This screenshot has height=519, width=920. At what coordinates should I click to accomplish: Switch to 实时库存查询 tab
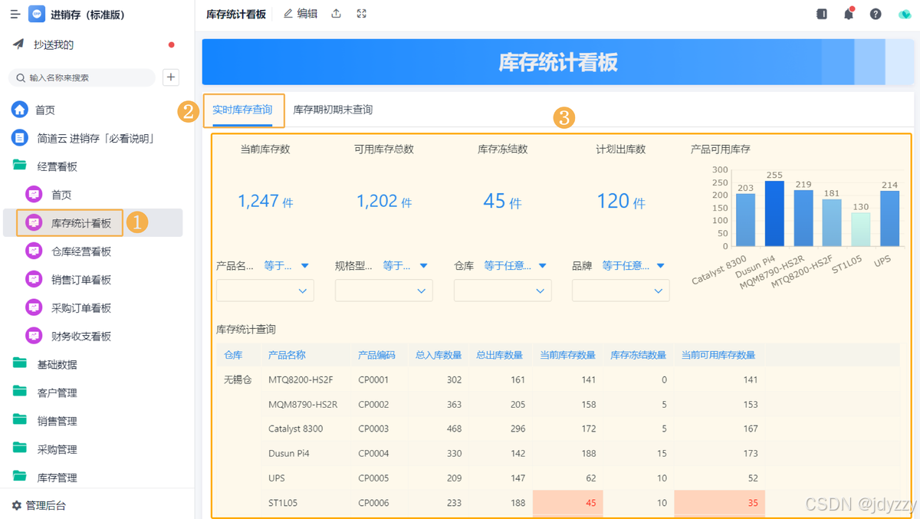coord(242,110)
